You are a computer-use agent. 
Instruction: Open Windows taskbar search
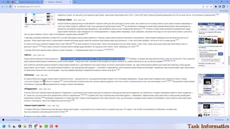9,126
